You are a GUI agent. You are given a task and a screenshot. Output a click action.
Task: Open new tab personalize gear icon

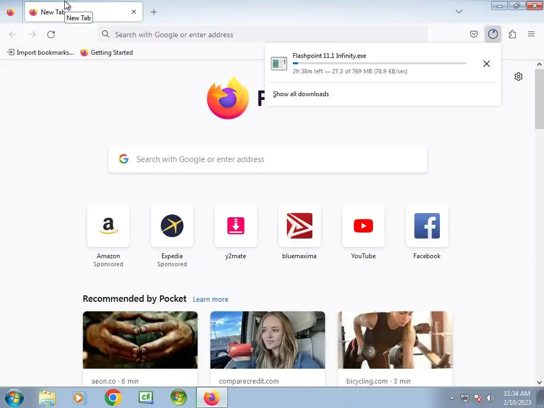click(x=518, y=76)
